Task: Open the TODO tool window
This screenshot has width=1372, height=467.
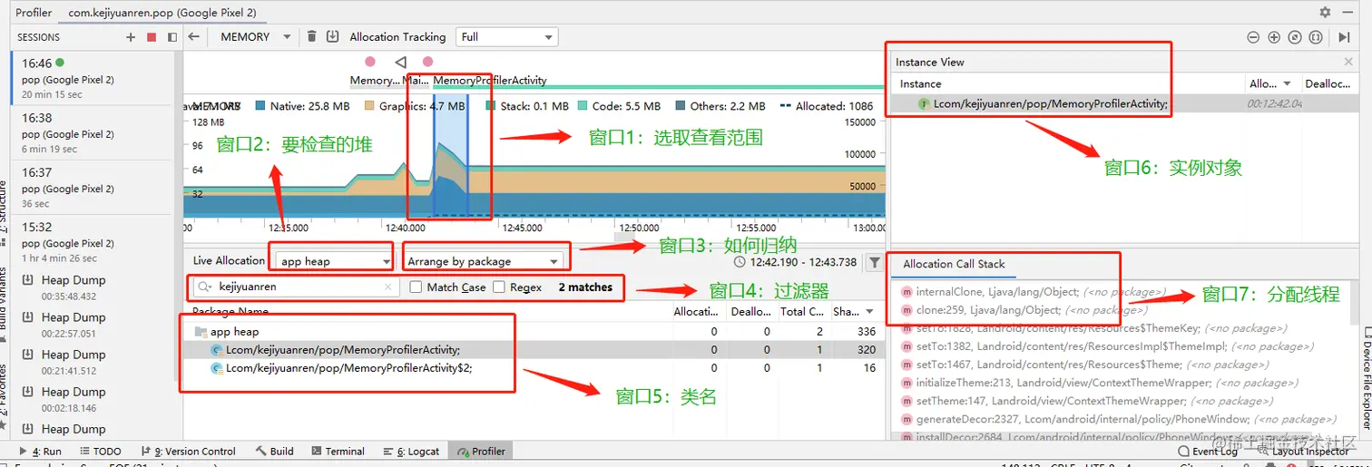Action: [100, 451]
